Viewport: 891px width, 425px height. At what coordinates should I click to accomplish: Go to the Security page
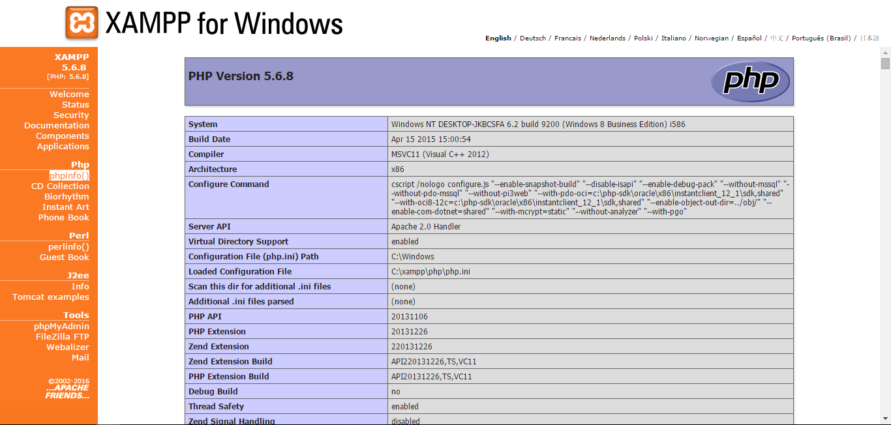71,115
